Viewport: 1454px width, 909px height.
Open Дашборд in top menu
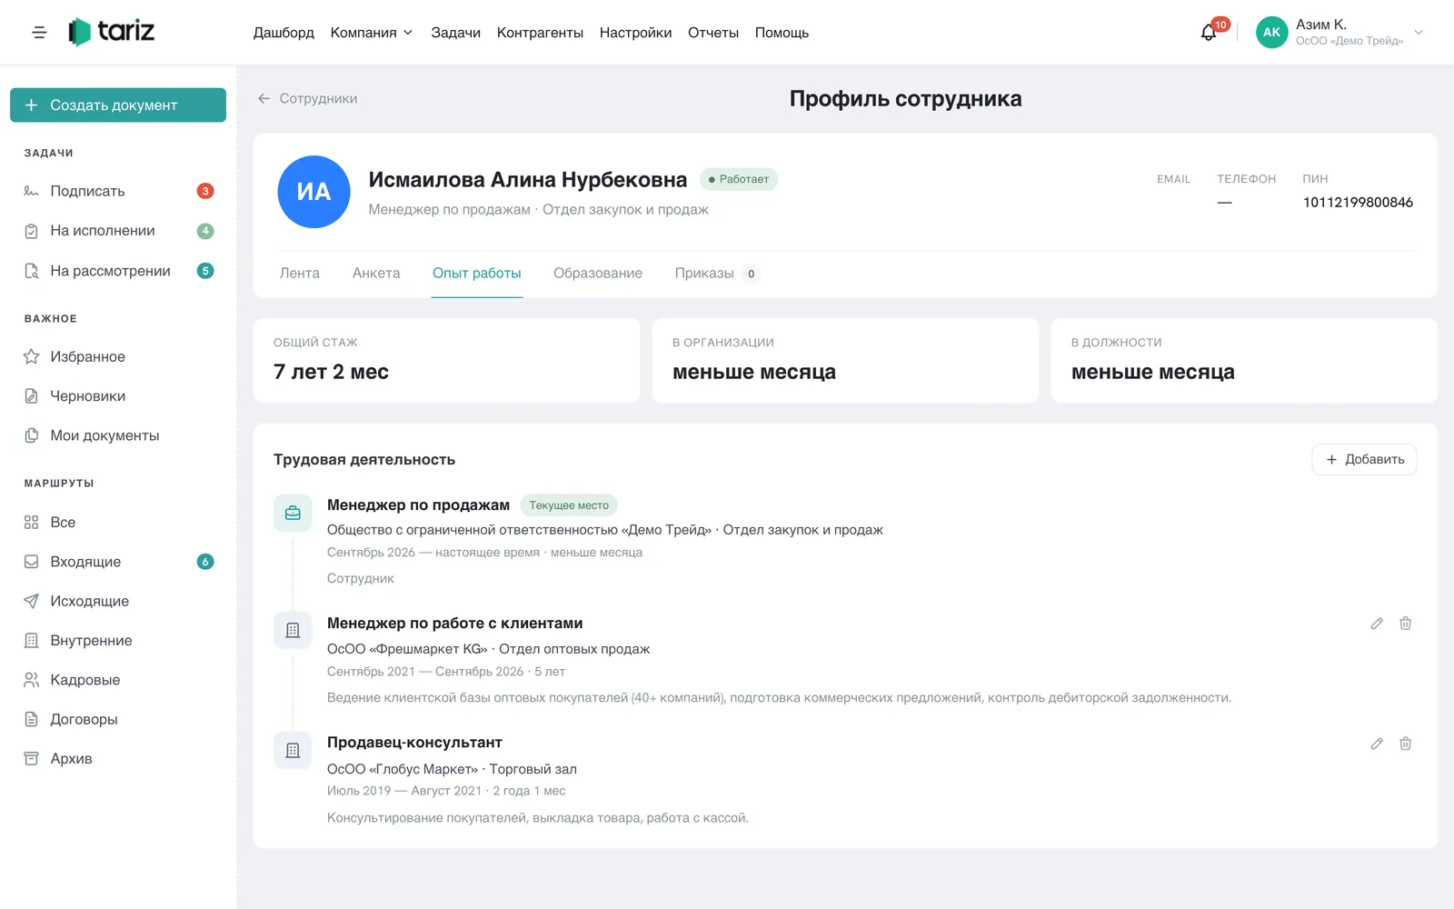point(284,33)
